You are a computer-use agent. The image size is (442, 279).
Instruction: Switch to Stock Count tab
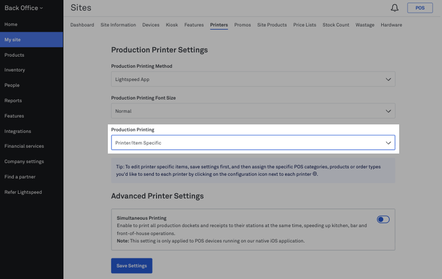tap(336, 25)
